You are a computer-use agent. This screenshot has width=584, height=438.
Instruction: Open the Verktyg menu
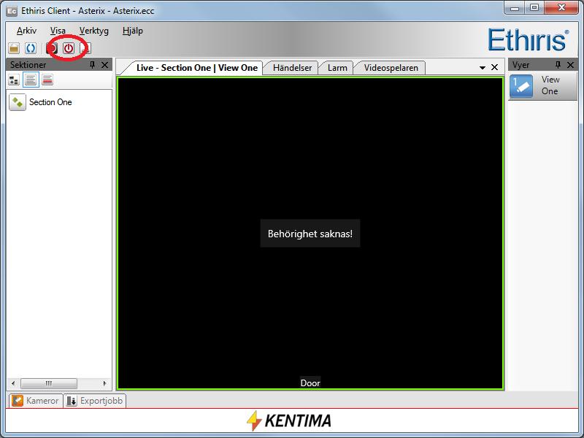click(94, 31)
